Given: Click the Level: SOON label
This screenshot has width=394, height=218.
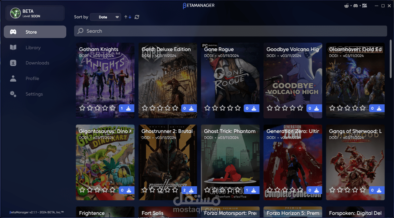Looking at the screenshot, I should [31, 16].
